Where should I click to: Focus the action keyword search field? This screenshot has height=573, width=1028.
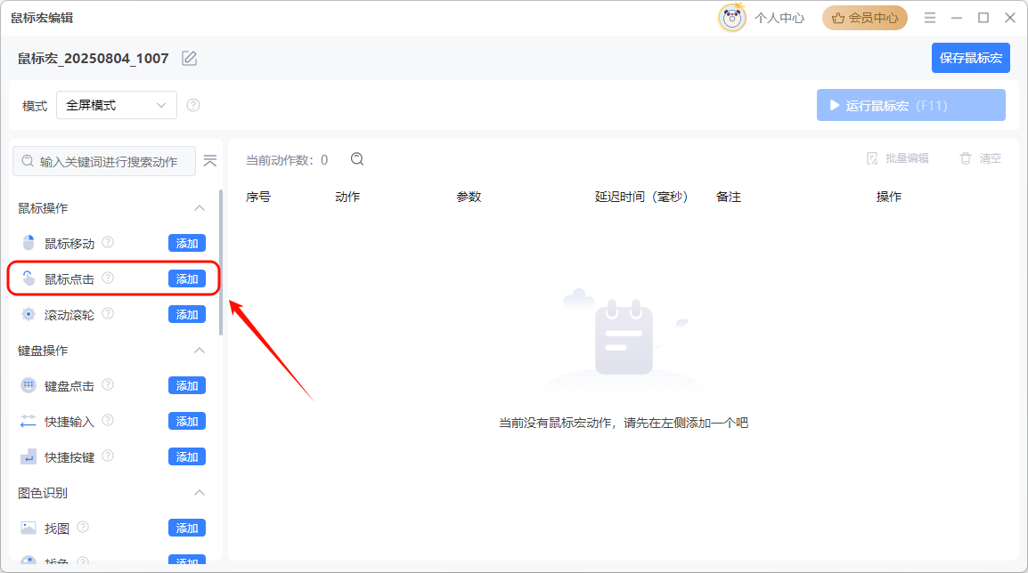click(x=104, y=161)
